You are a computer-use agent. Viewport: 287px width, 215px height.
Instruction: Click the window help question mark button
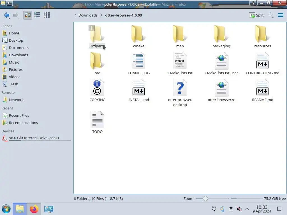(253, 3)
